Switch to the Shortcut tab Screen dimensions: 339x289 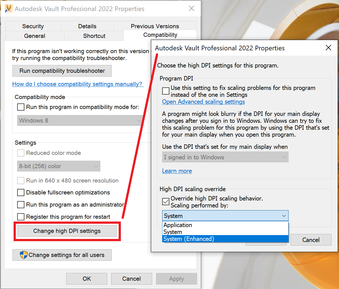[94, 36]
